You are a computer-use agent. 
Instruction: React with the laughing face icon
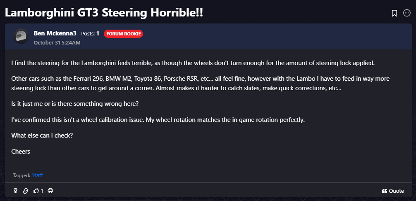tap(50, 191)
